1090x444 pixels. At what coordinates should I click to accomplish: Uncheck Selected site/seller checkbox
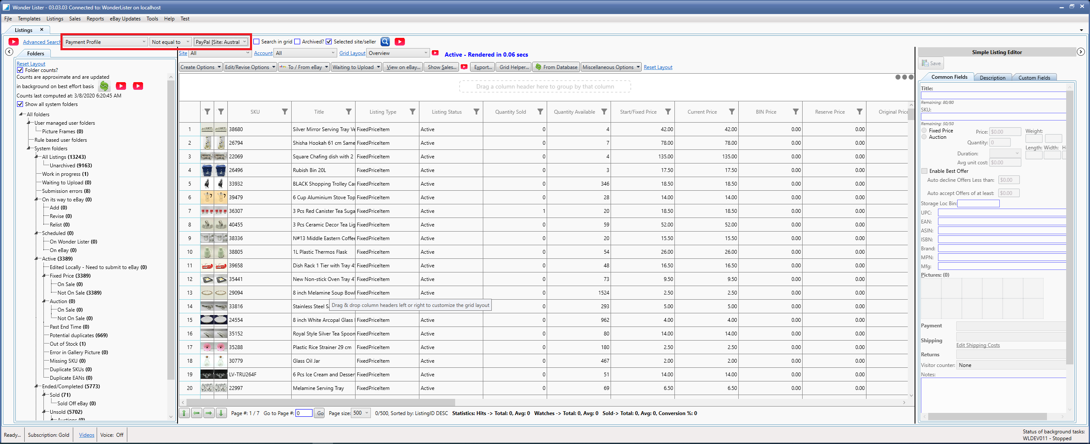click(329, 42)
